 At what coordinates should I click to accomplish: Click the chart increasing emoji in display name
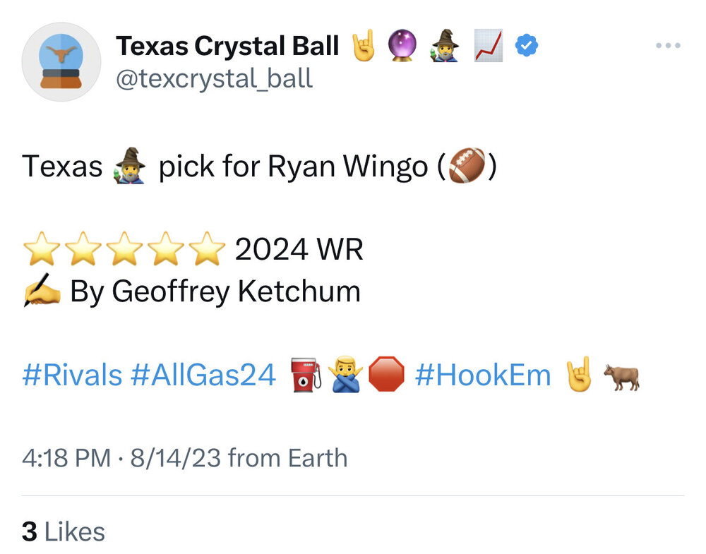point(488,47)
